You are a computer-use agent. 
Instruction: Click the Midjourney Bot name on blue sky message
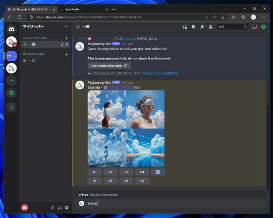tap(99, 83)
